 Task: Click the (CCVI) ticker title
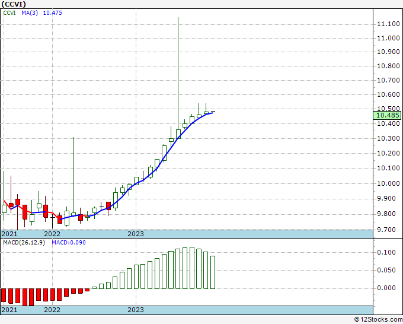point(14,4)
